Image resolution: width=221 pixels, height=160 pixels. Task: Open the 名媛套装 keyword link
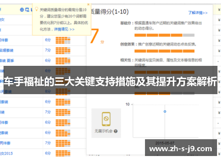tap(7, 50)
